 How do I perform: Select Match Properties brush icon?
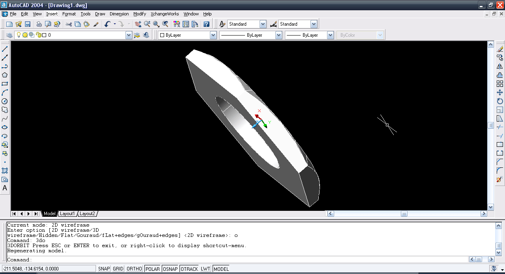96,24
